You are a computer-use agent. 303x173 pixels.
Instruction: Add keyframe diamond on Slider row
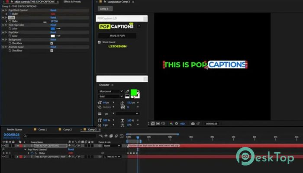point(7,153)
